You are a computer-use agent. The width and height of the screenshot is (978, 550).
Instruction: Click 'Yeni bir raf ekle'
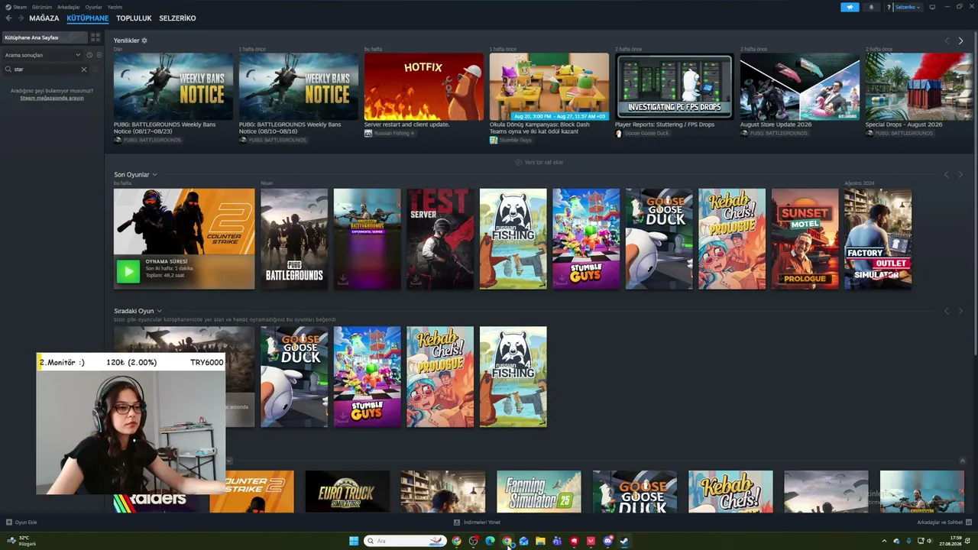coord(539,162)
